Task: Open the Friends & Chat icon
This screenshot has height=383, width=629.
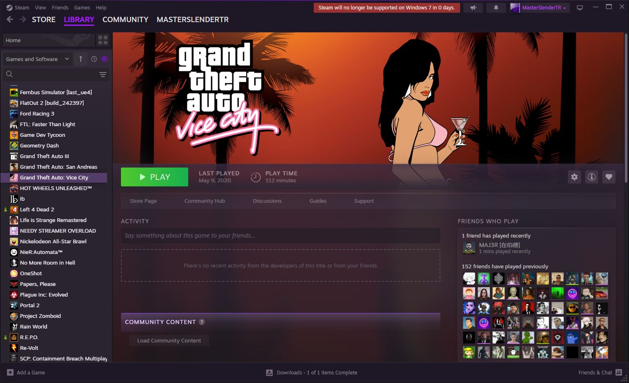Action: pos(618,372)
